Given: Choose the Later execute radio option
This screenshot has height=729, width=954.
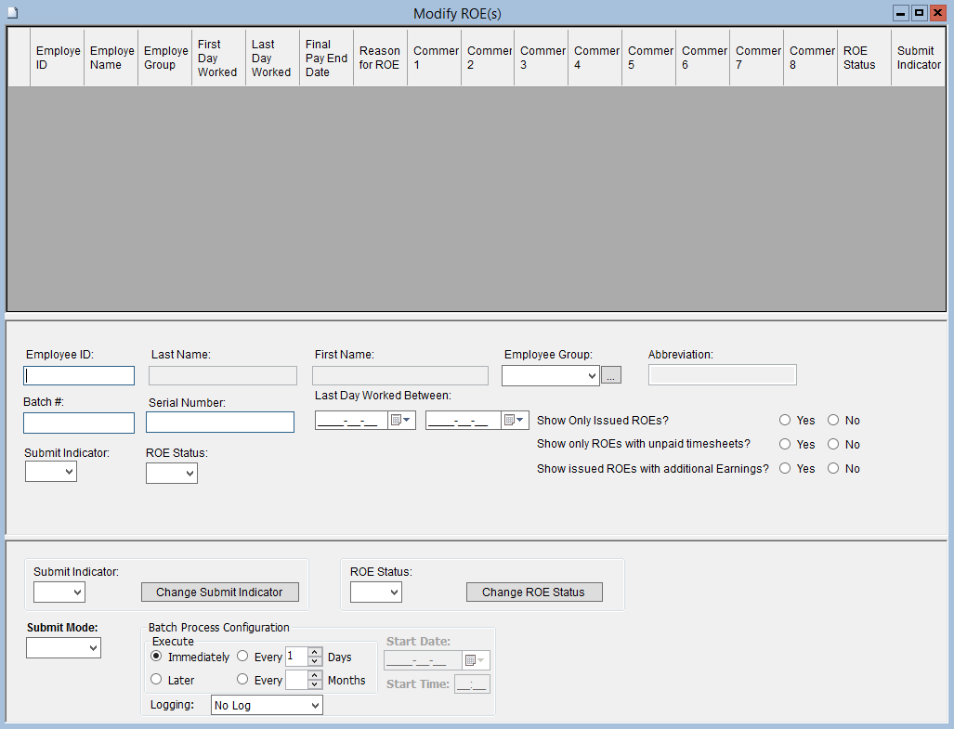Looking at the screenshot, I should coord(157,680).
